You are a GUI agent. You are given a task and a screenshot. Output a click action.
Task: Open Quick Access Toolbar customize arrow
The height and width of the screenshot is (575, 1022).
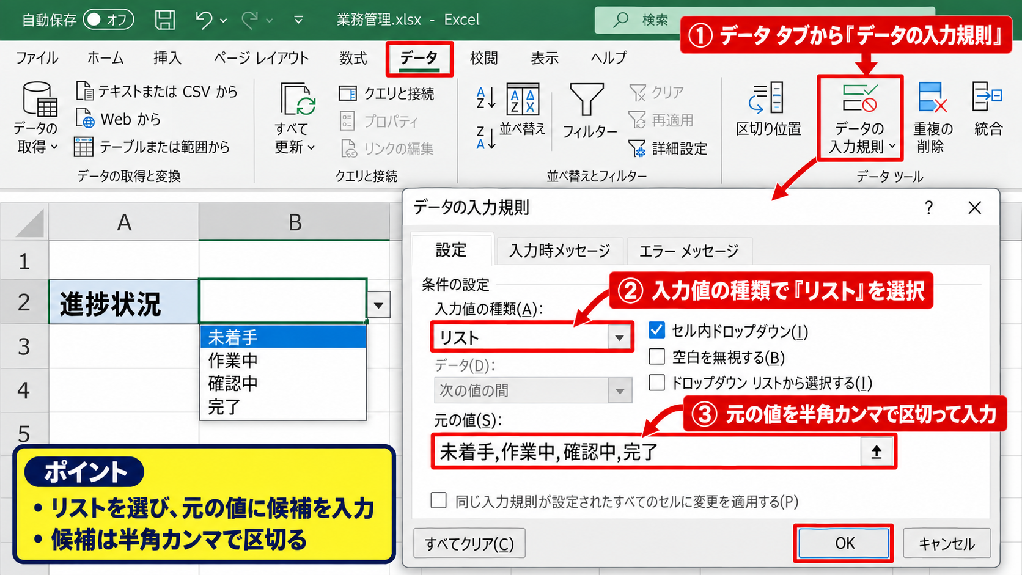click(x=298, y=20)
